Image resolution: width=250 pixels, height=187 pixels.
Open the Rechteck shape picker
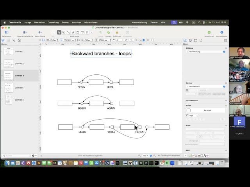pos(205,110)
